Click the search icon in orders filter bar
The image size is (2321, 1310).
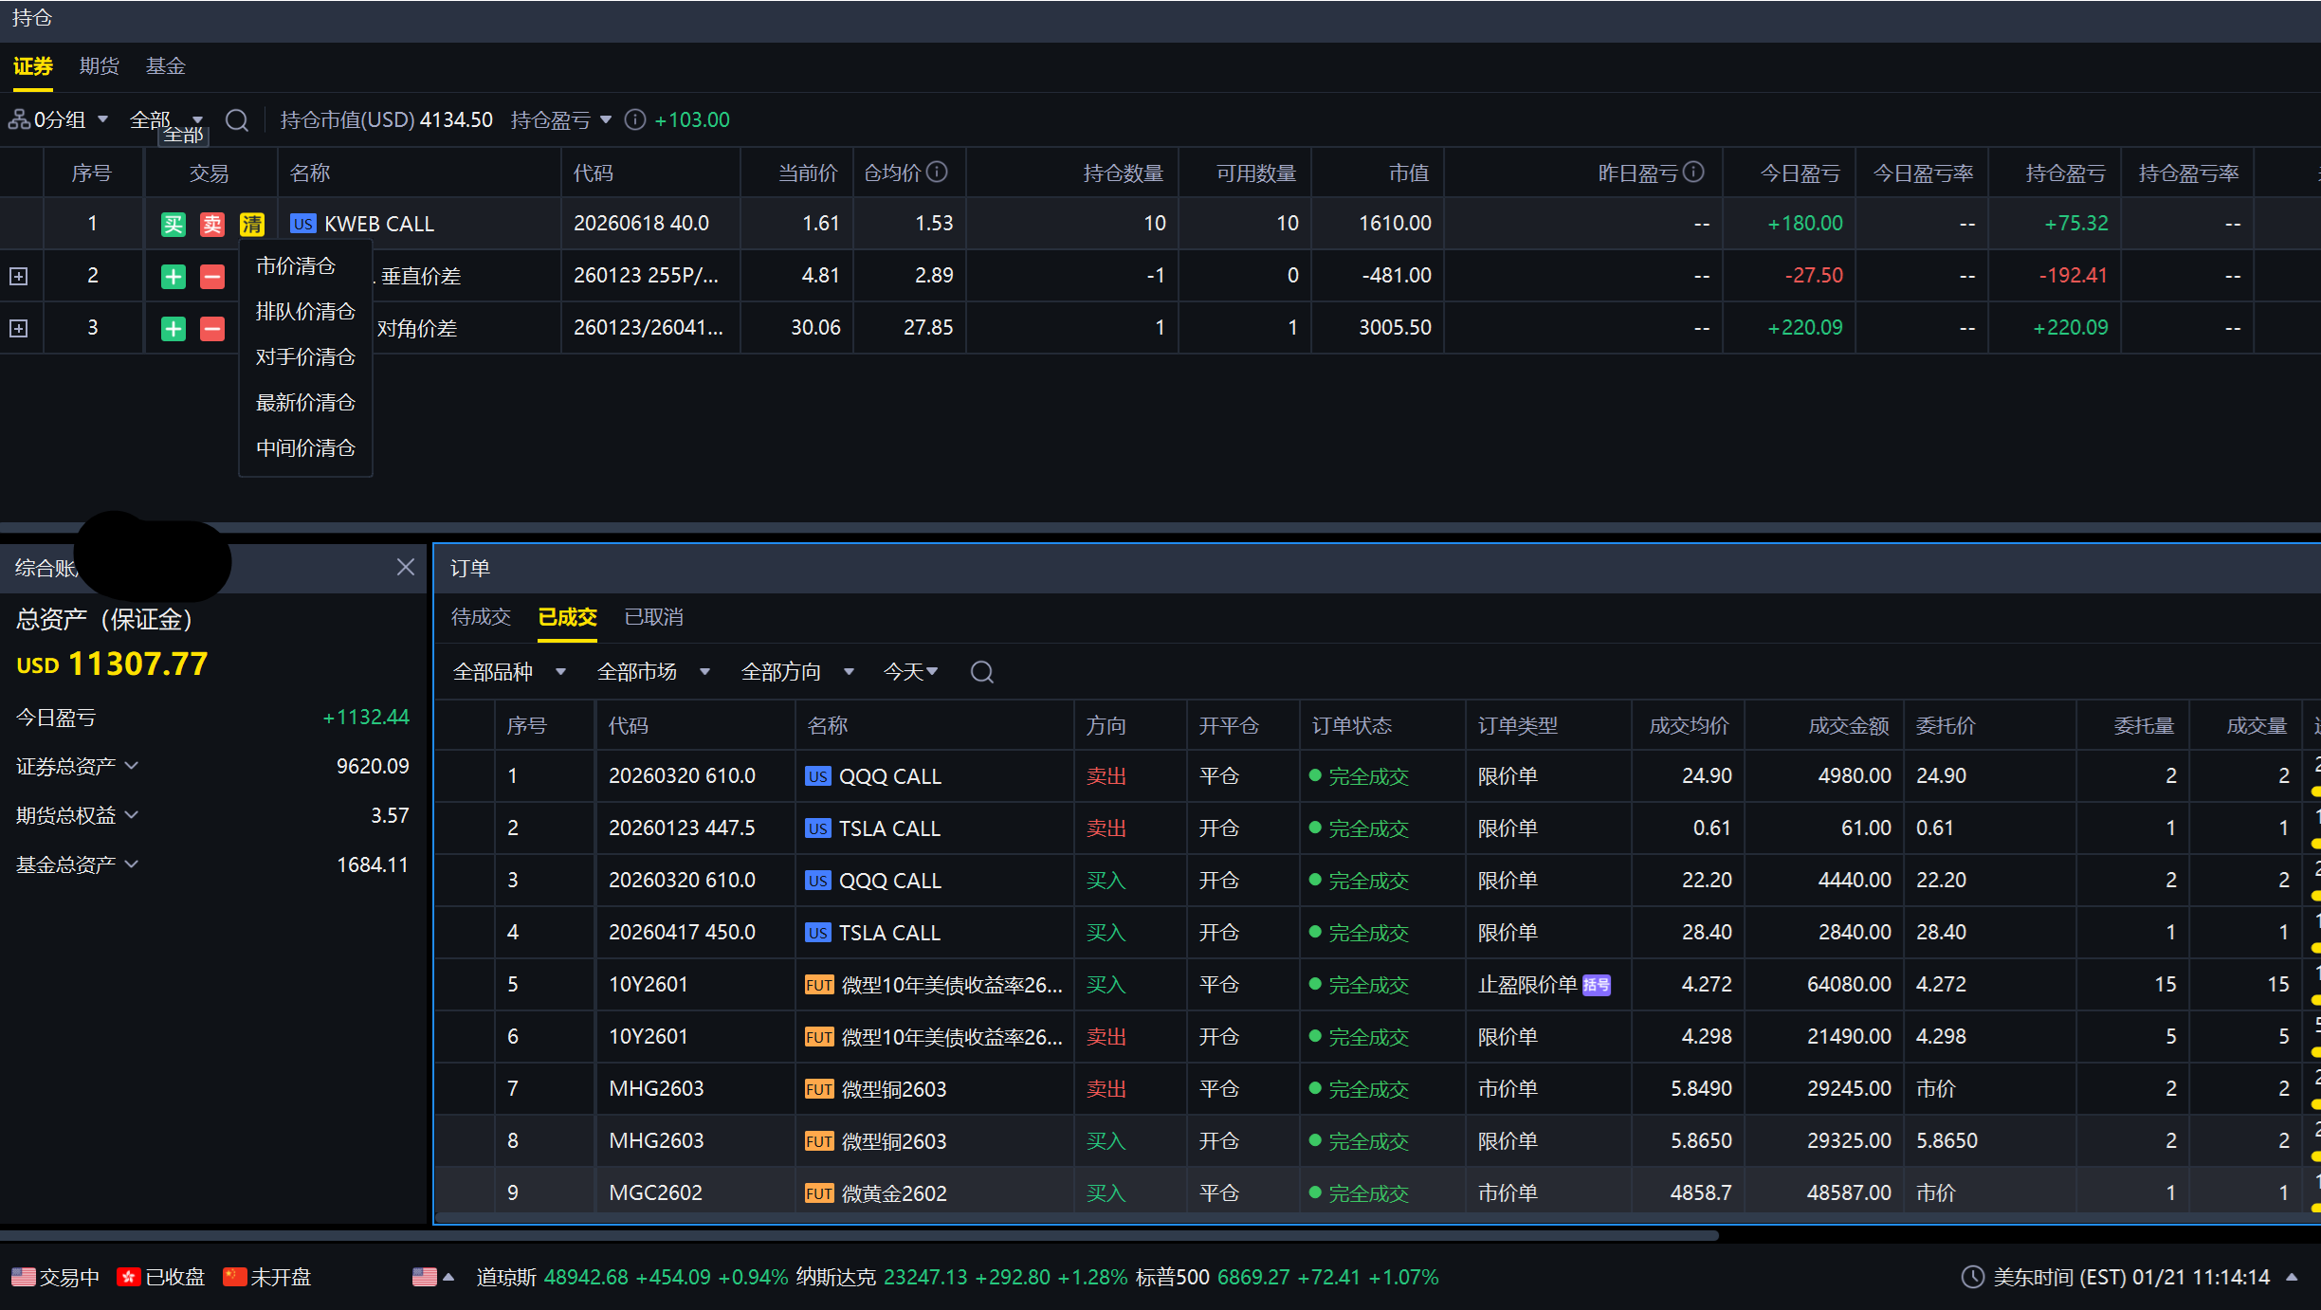[x=982, y=672]
